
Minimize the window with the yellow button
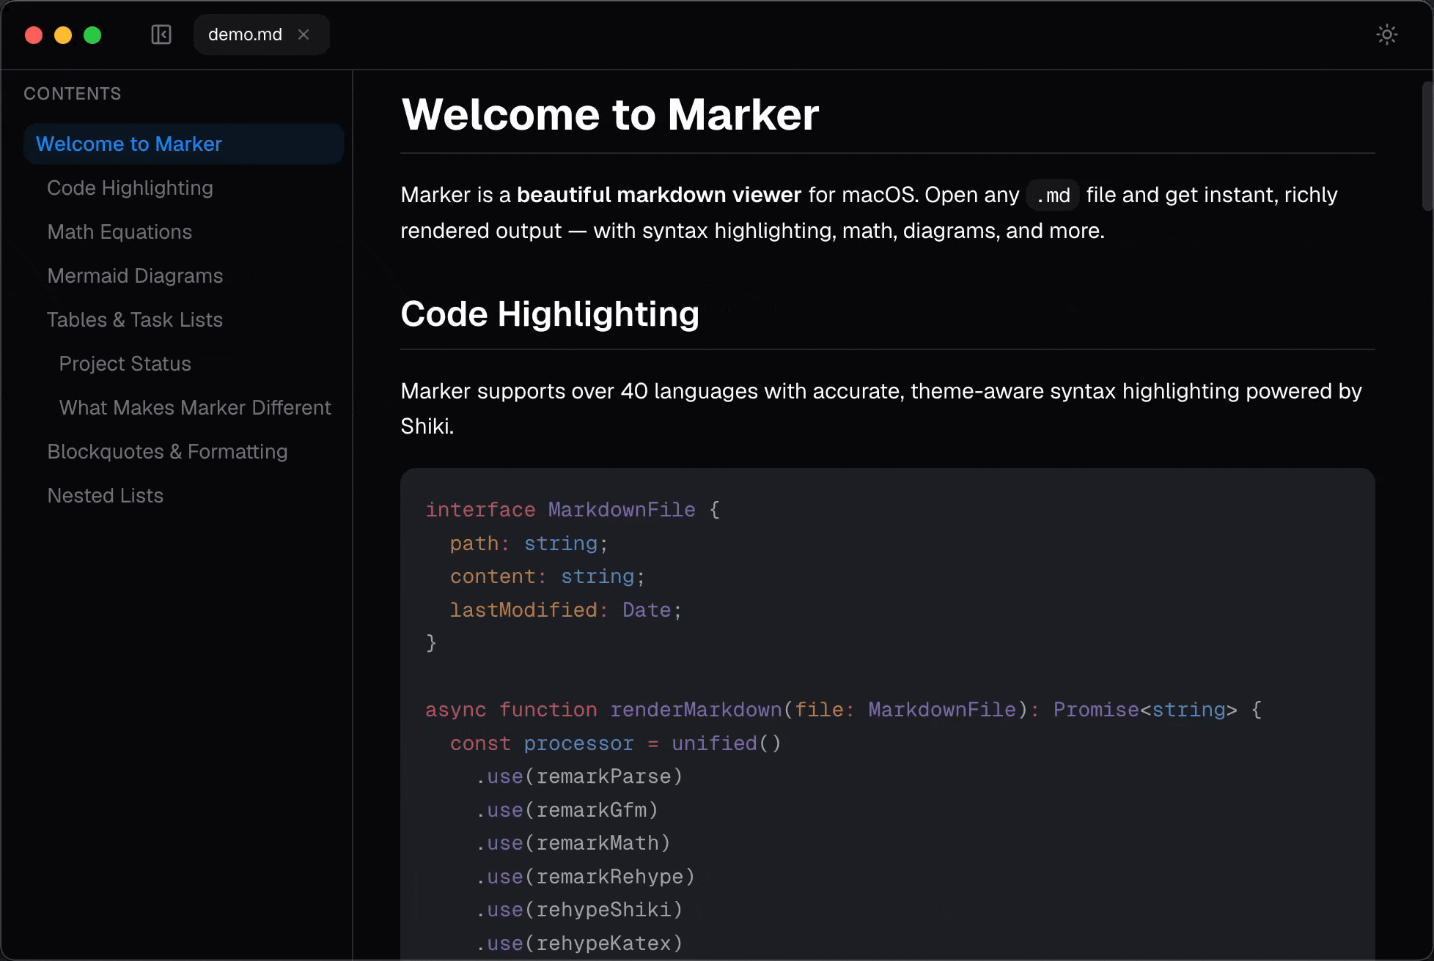coord(63,34)
